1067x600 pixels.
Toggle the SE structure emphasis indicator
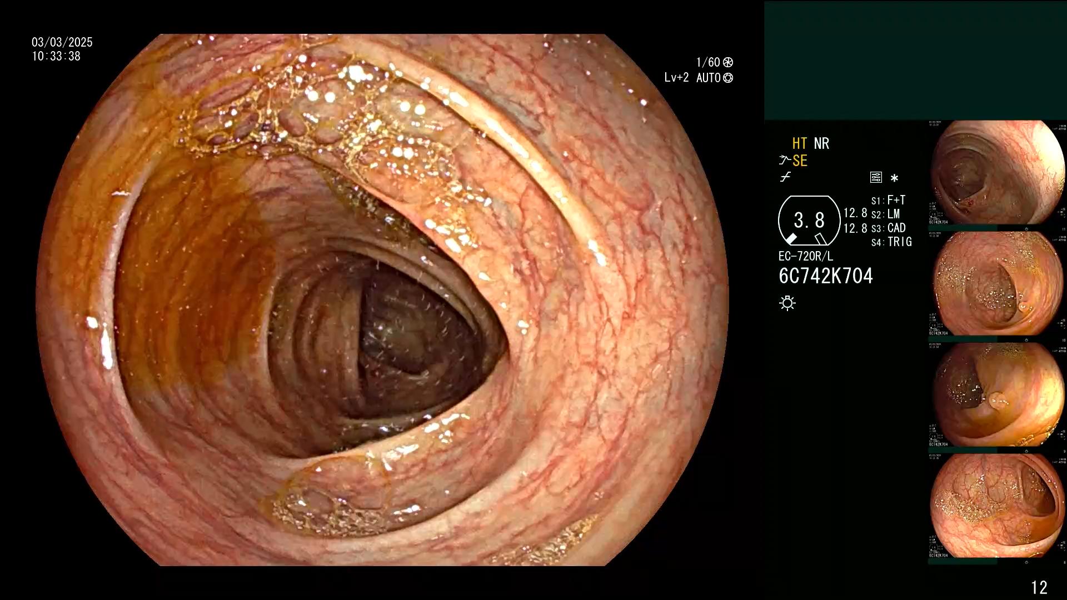tap(800, 161)
